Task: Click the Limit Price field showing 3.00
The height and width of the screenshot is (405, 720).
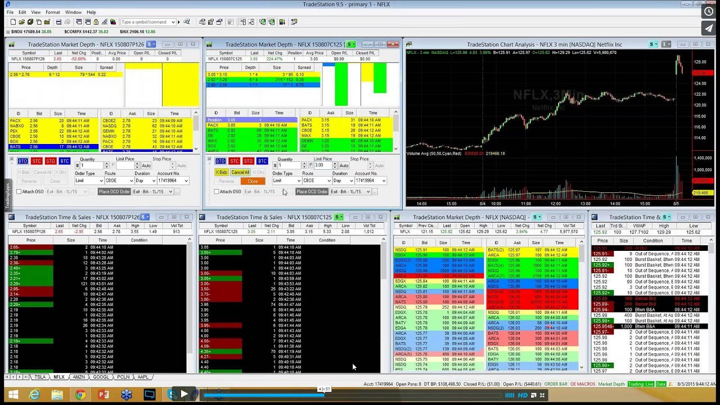Action: (x=323, y=165)
